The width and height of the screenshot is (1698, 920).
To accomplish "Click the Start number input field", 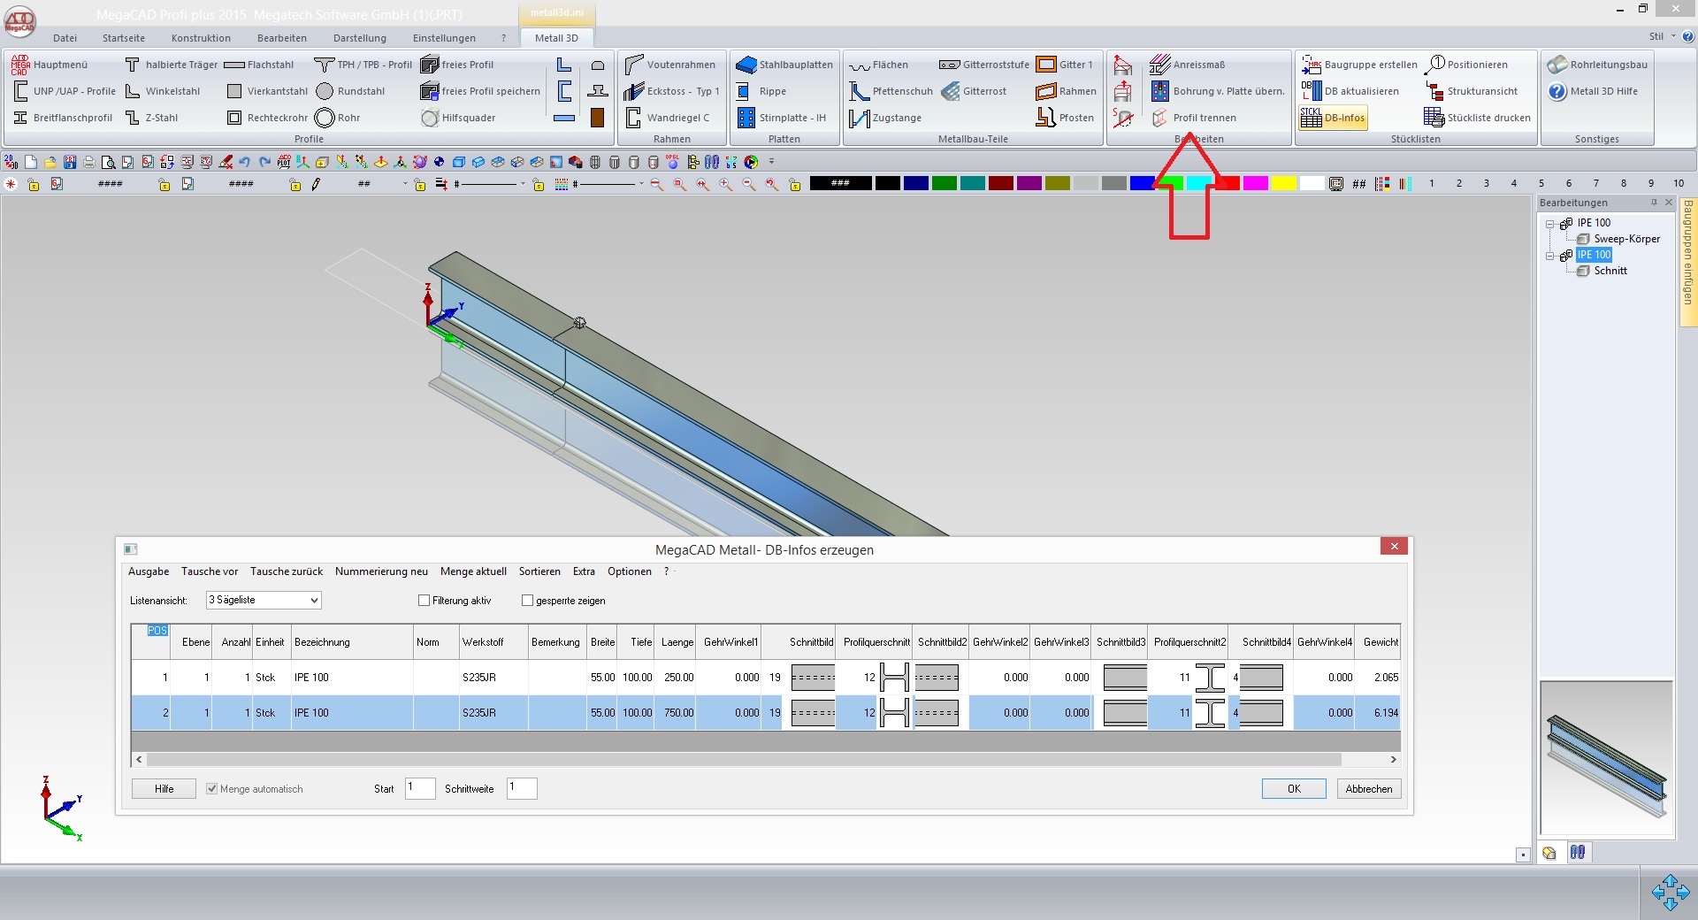I will point(420,788).
